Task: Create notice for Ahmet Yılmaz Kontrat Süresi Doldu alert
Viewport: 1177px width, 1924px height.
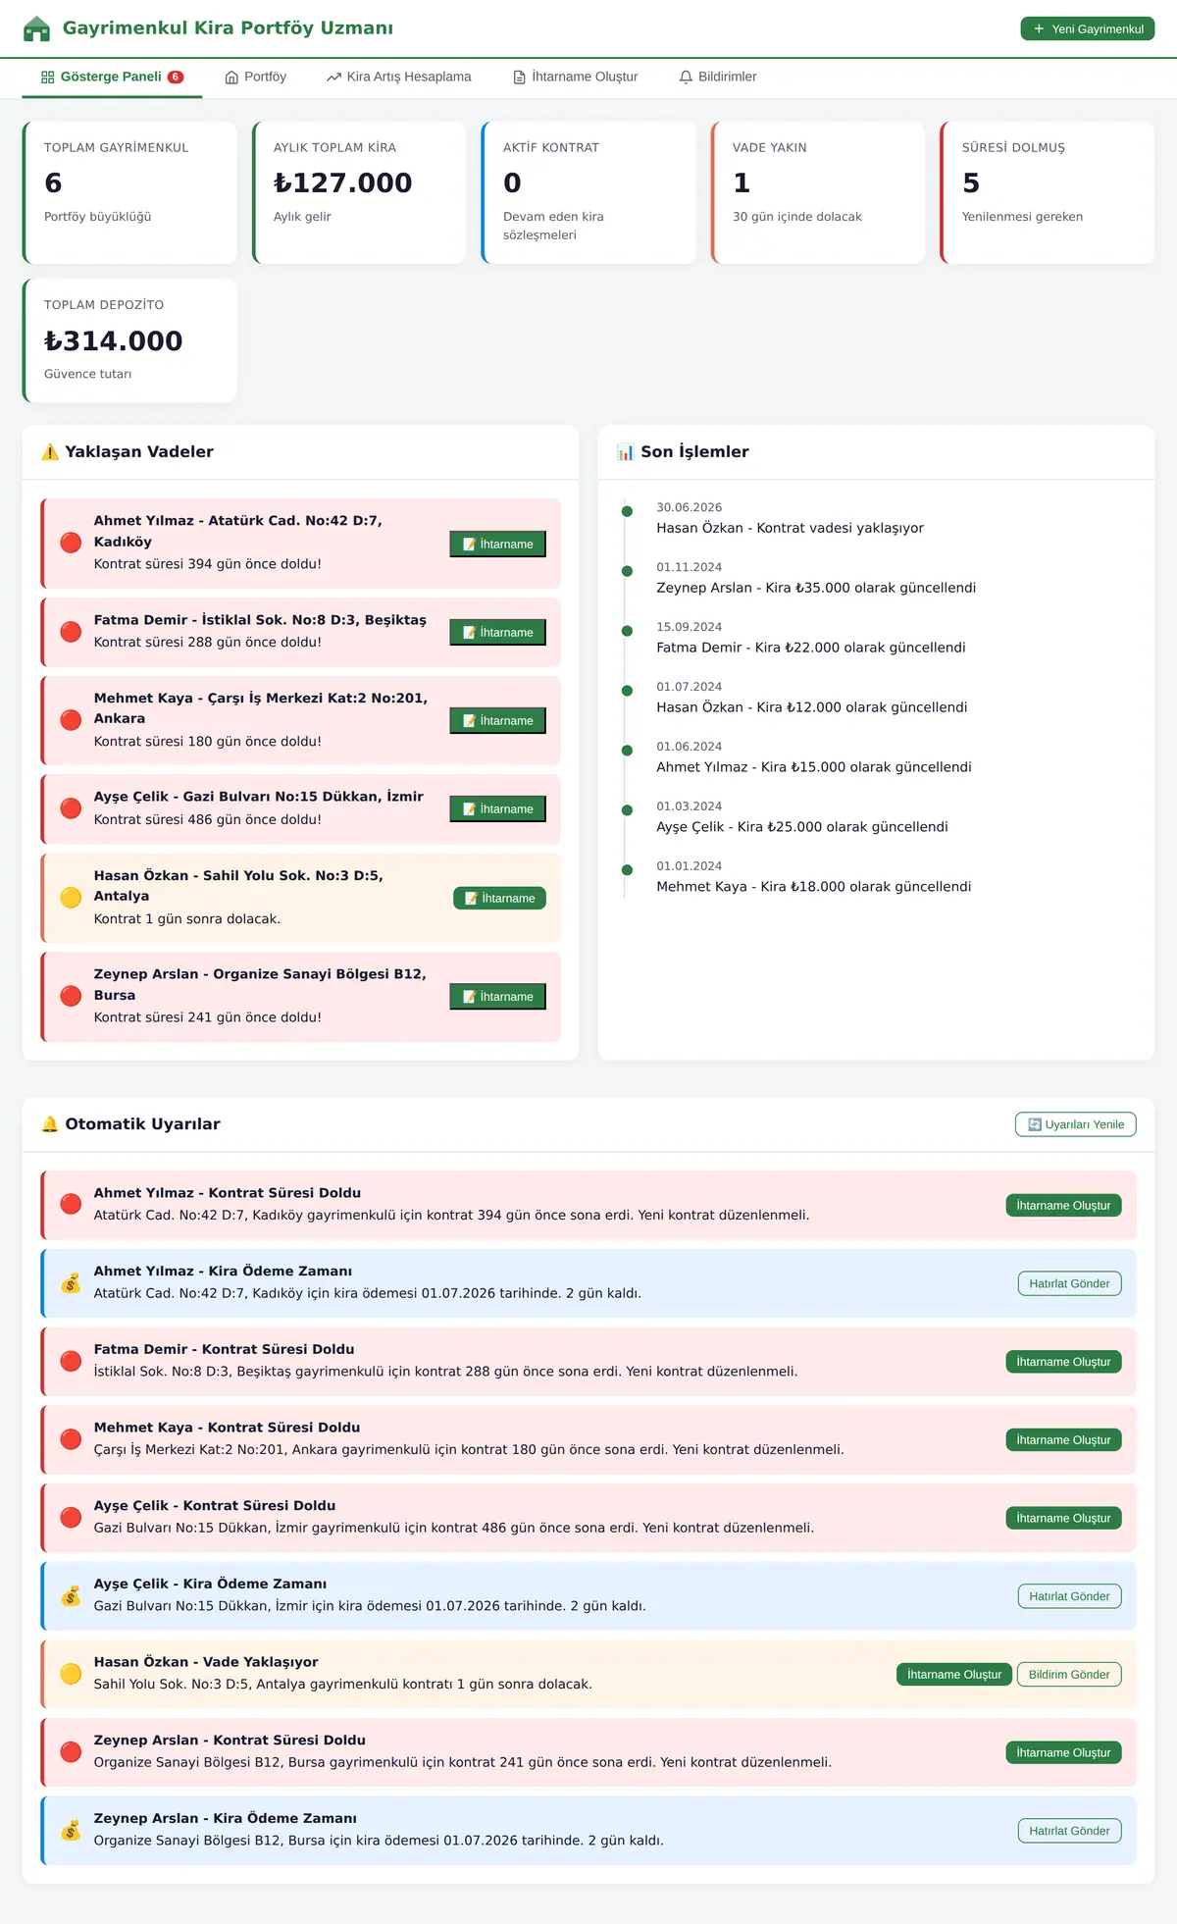Action: (1063, 1206)
